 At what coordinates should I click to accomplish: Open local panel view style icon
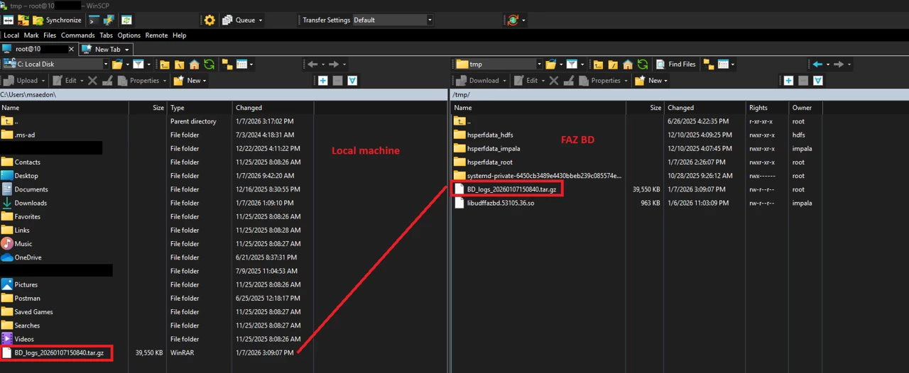(241, 64)
